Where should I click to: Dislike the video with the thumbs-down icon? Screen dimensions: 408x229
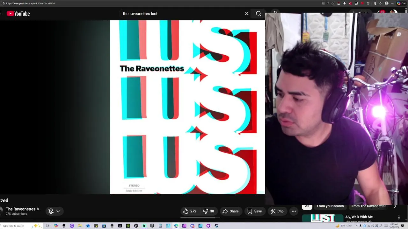coord(209,211)
